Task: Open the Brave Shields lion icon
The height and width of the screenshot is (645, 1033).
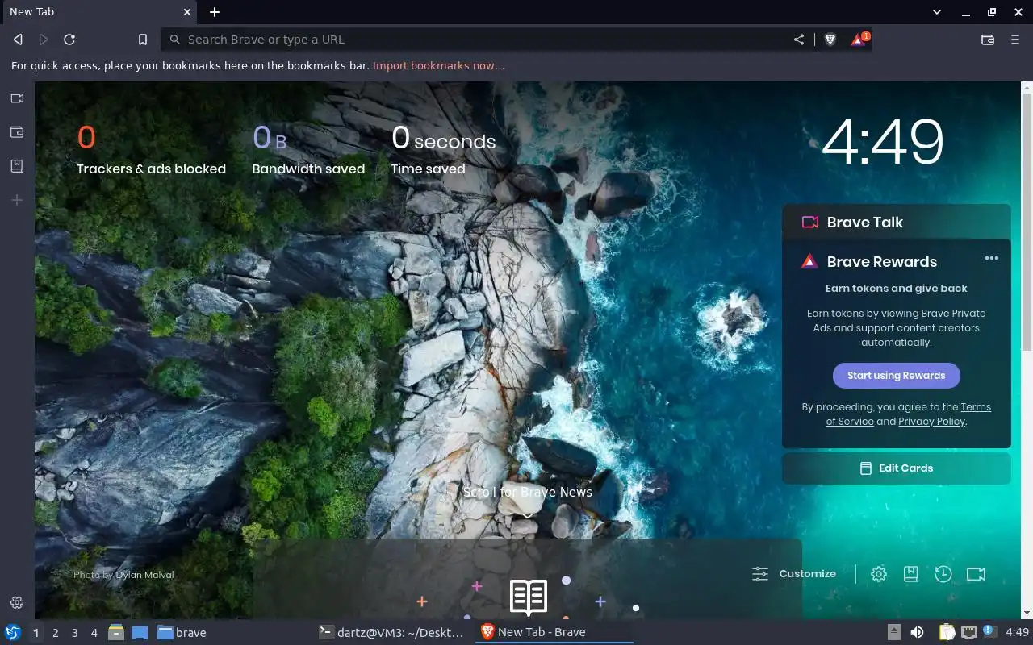Action: 830,40
